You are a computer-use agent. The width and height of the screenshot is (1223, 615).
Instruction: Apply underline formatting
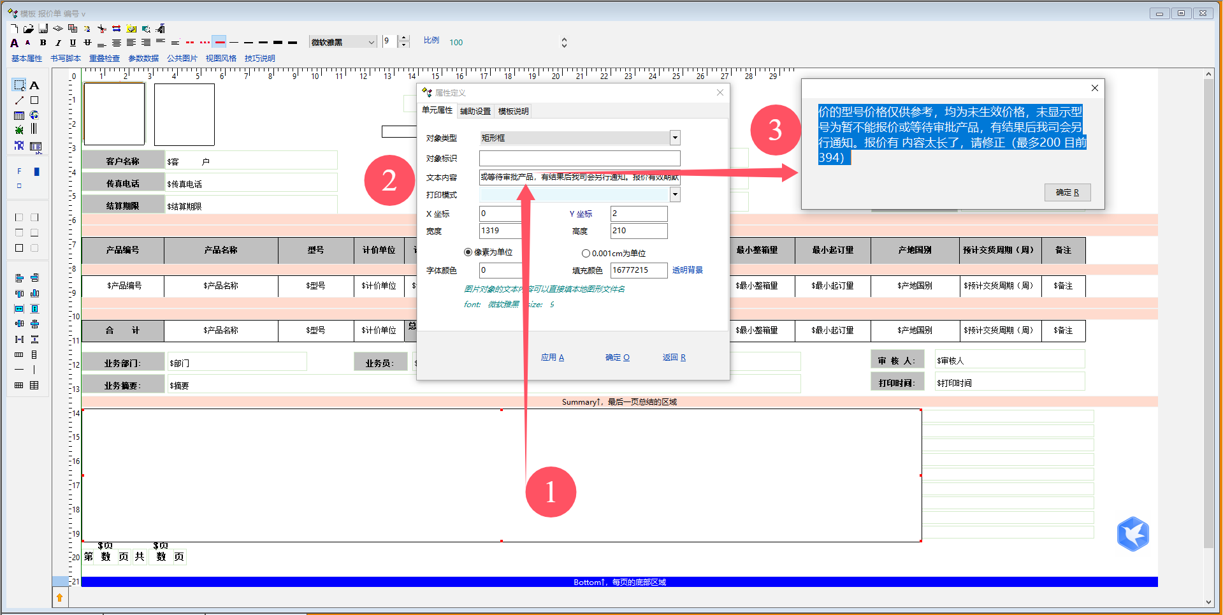(x=73, y=43)
